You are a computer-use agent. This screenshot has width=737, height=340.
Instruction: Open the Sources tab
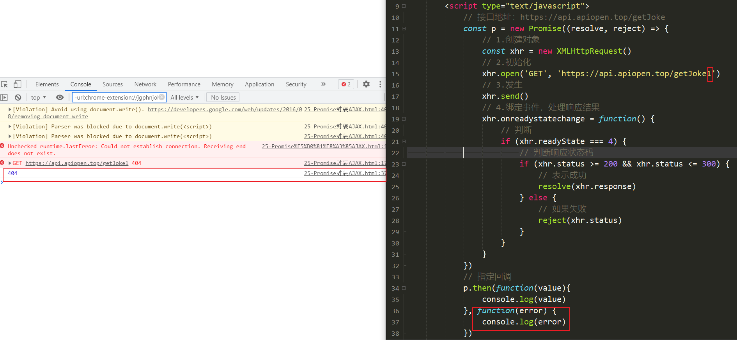coord(113,84)
